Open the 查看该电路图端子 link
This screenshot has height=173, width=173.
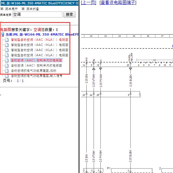tap(118, 3)
